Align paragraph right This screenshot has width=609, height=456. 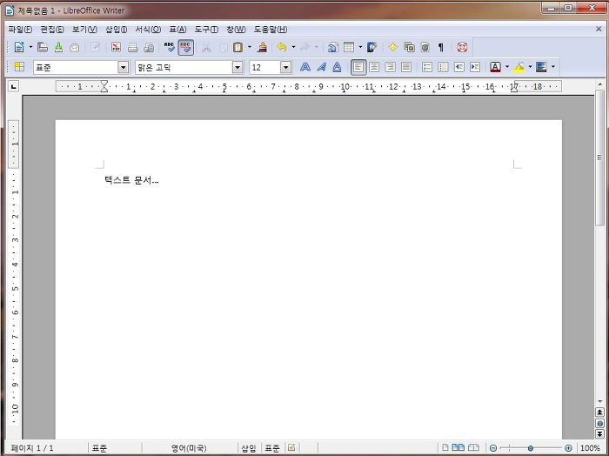[391, 67]
